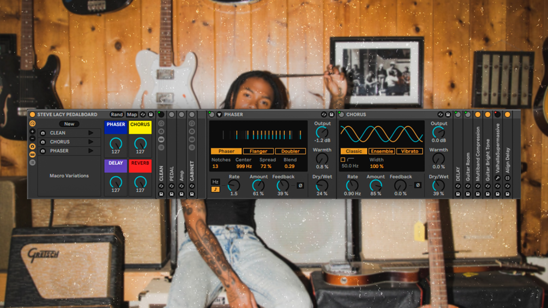The width and height of the screenshot is (548, 308).
Task: Save preset on Multiband Compression device
Action: click(478, 194)
